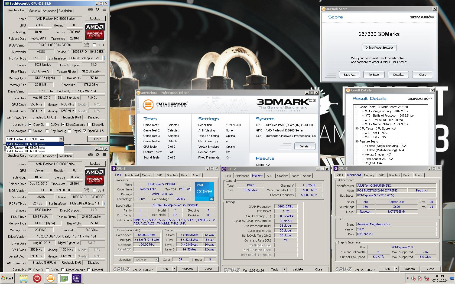Click BIOS export icon beside version 013.010.000.009.000000
The width and height of the screenshot is (455, 284).
click(86, 190)
